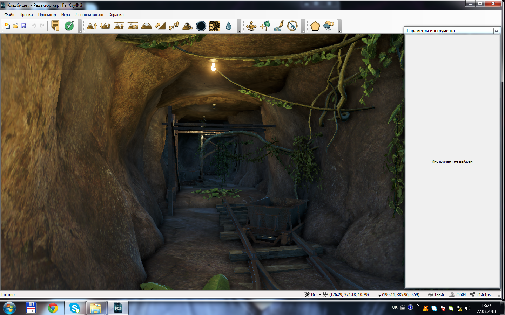This screenshot has height=315, width=505.
Task: Open the Дополнительно menu
Action: (x=89, y=15)
